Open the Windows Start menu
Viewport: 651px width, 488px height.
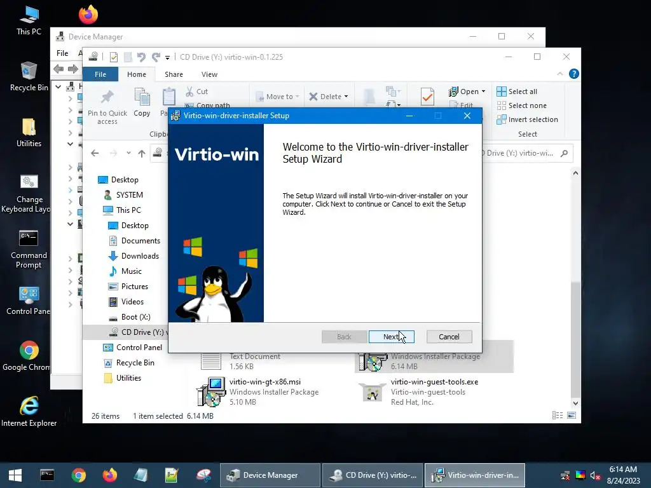click(x=15, y=475)
